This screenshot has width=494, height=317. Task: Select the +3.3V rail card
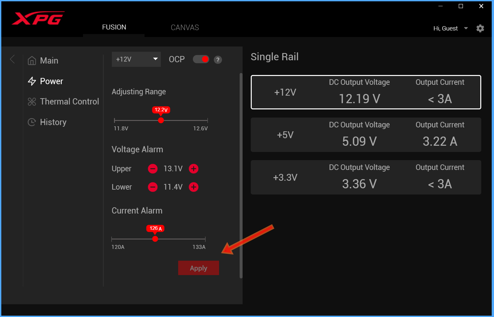click(x=366, y=177)
